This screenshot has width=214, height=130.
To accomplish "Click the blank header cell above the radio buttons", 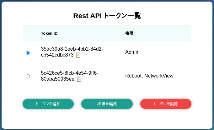I will tap(30, 33).
